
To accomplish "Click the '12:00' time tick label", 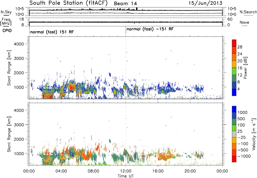I will [126, 171].
